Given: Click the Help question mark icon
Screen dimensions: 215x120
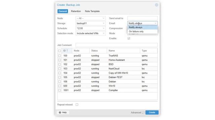Looking at the screenshot, I should click(60, 113).
